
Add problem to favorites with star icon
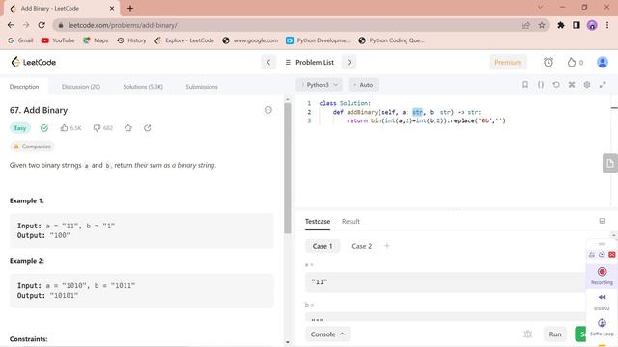tap(128, 128)
